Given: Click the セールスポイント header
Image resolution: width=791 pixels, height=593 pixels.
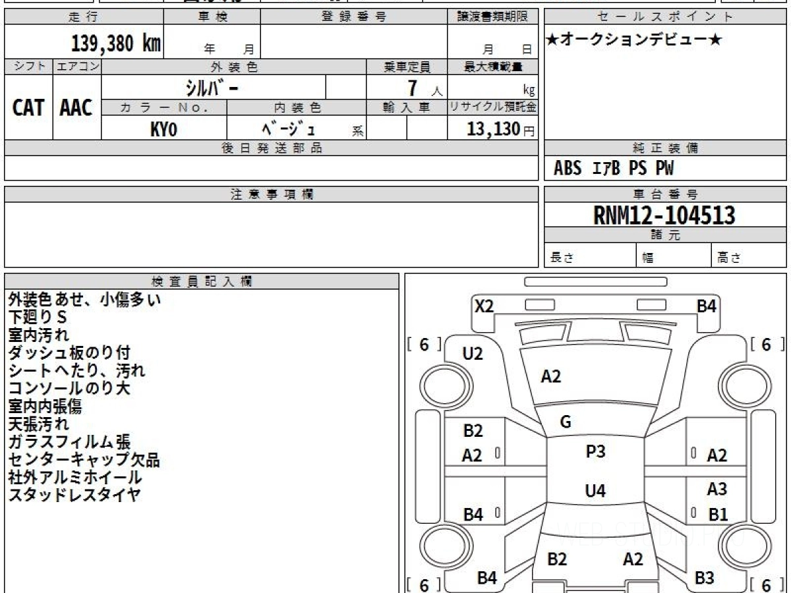Looking at the screenshot, I should click(x=665, y=17).
